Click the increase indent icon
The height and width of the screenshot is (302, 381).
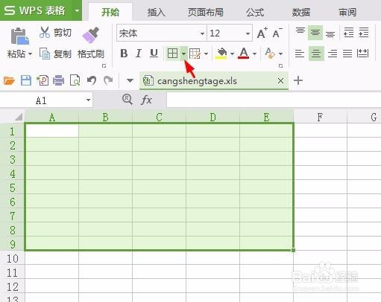point(364,33)
